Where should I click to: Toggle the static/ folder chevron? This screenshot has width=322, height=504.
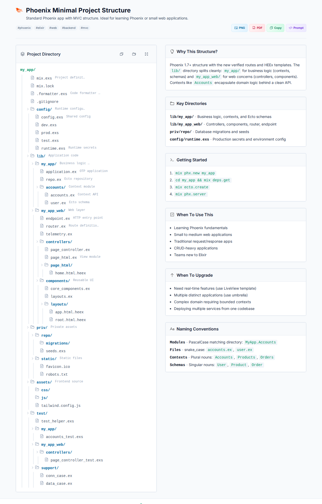coord(32,359)
